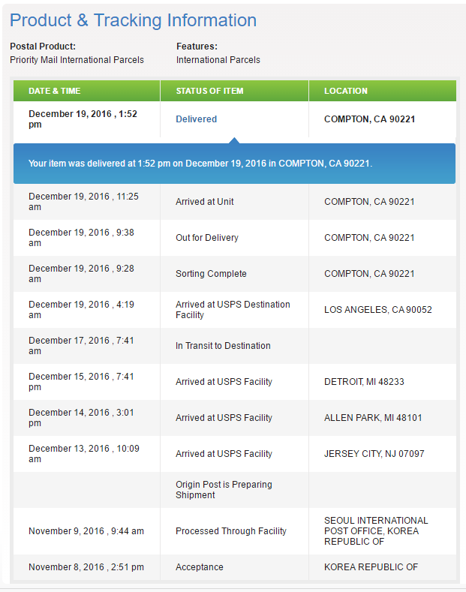The image size is (466, 592).
Task: Click the JERSEY CITY, NJ 07097 location
Action: (x=374, y=454)
